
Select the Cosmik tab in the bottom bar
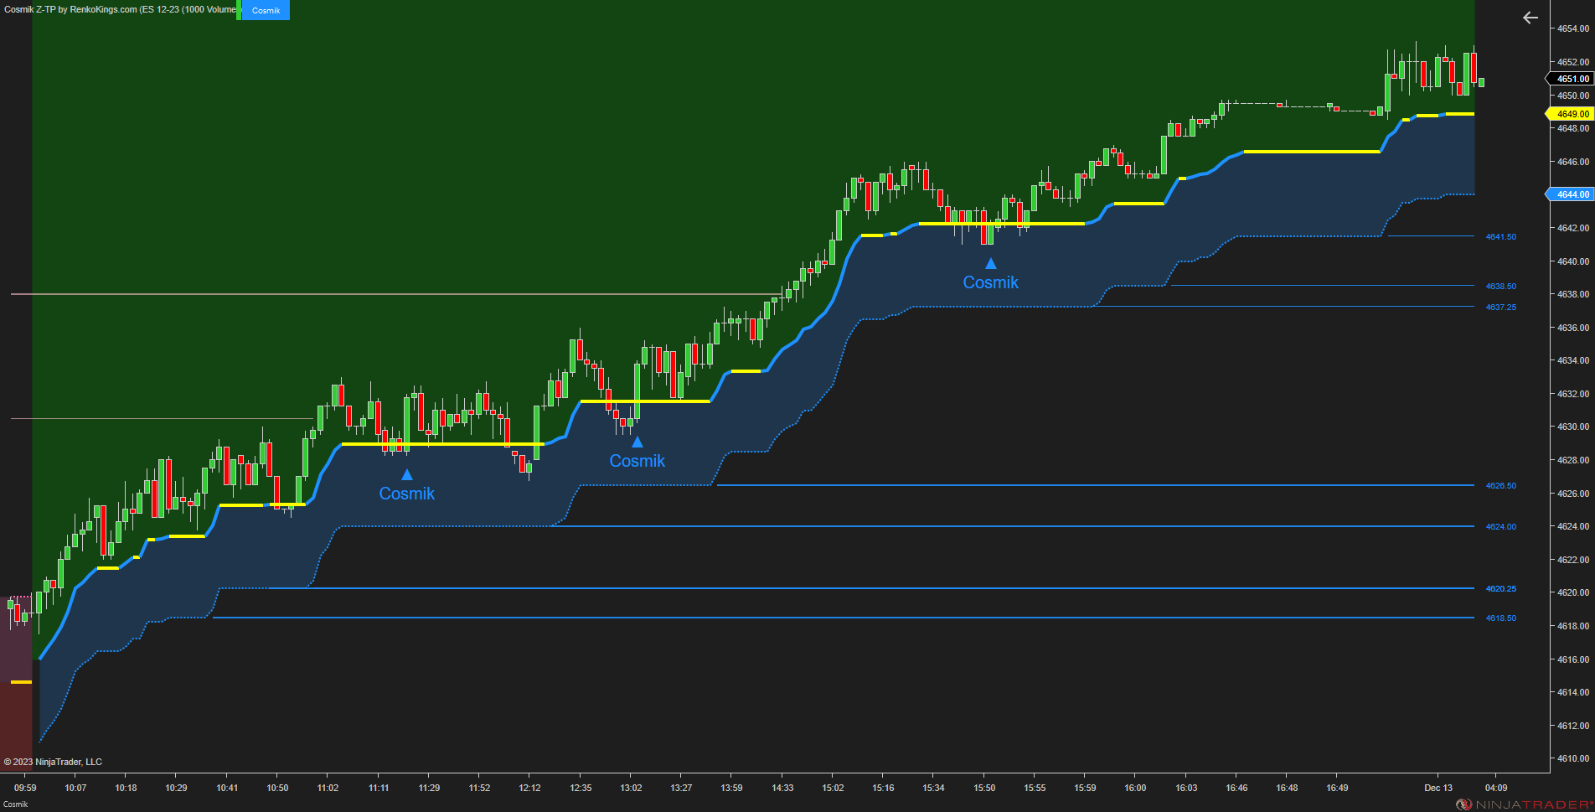pyautogui.click(x=15, y=804)
